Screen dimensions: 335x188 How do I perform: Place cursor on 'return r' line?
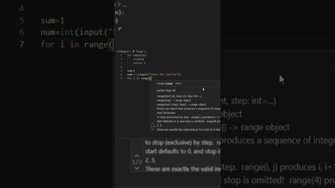[139, 63]
